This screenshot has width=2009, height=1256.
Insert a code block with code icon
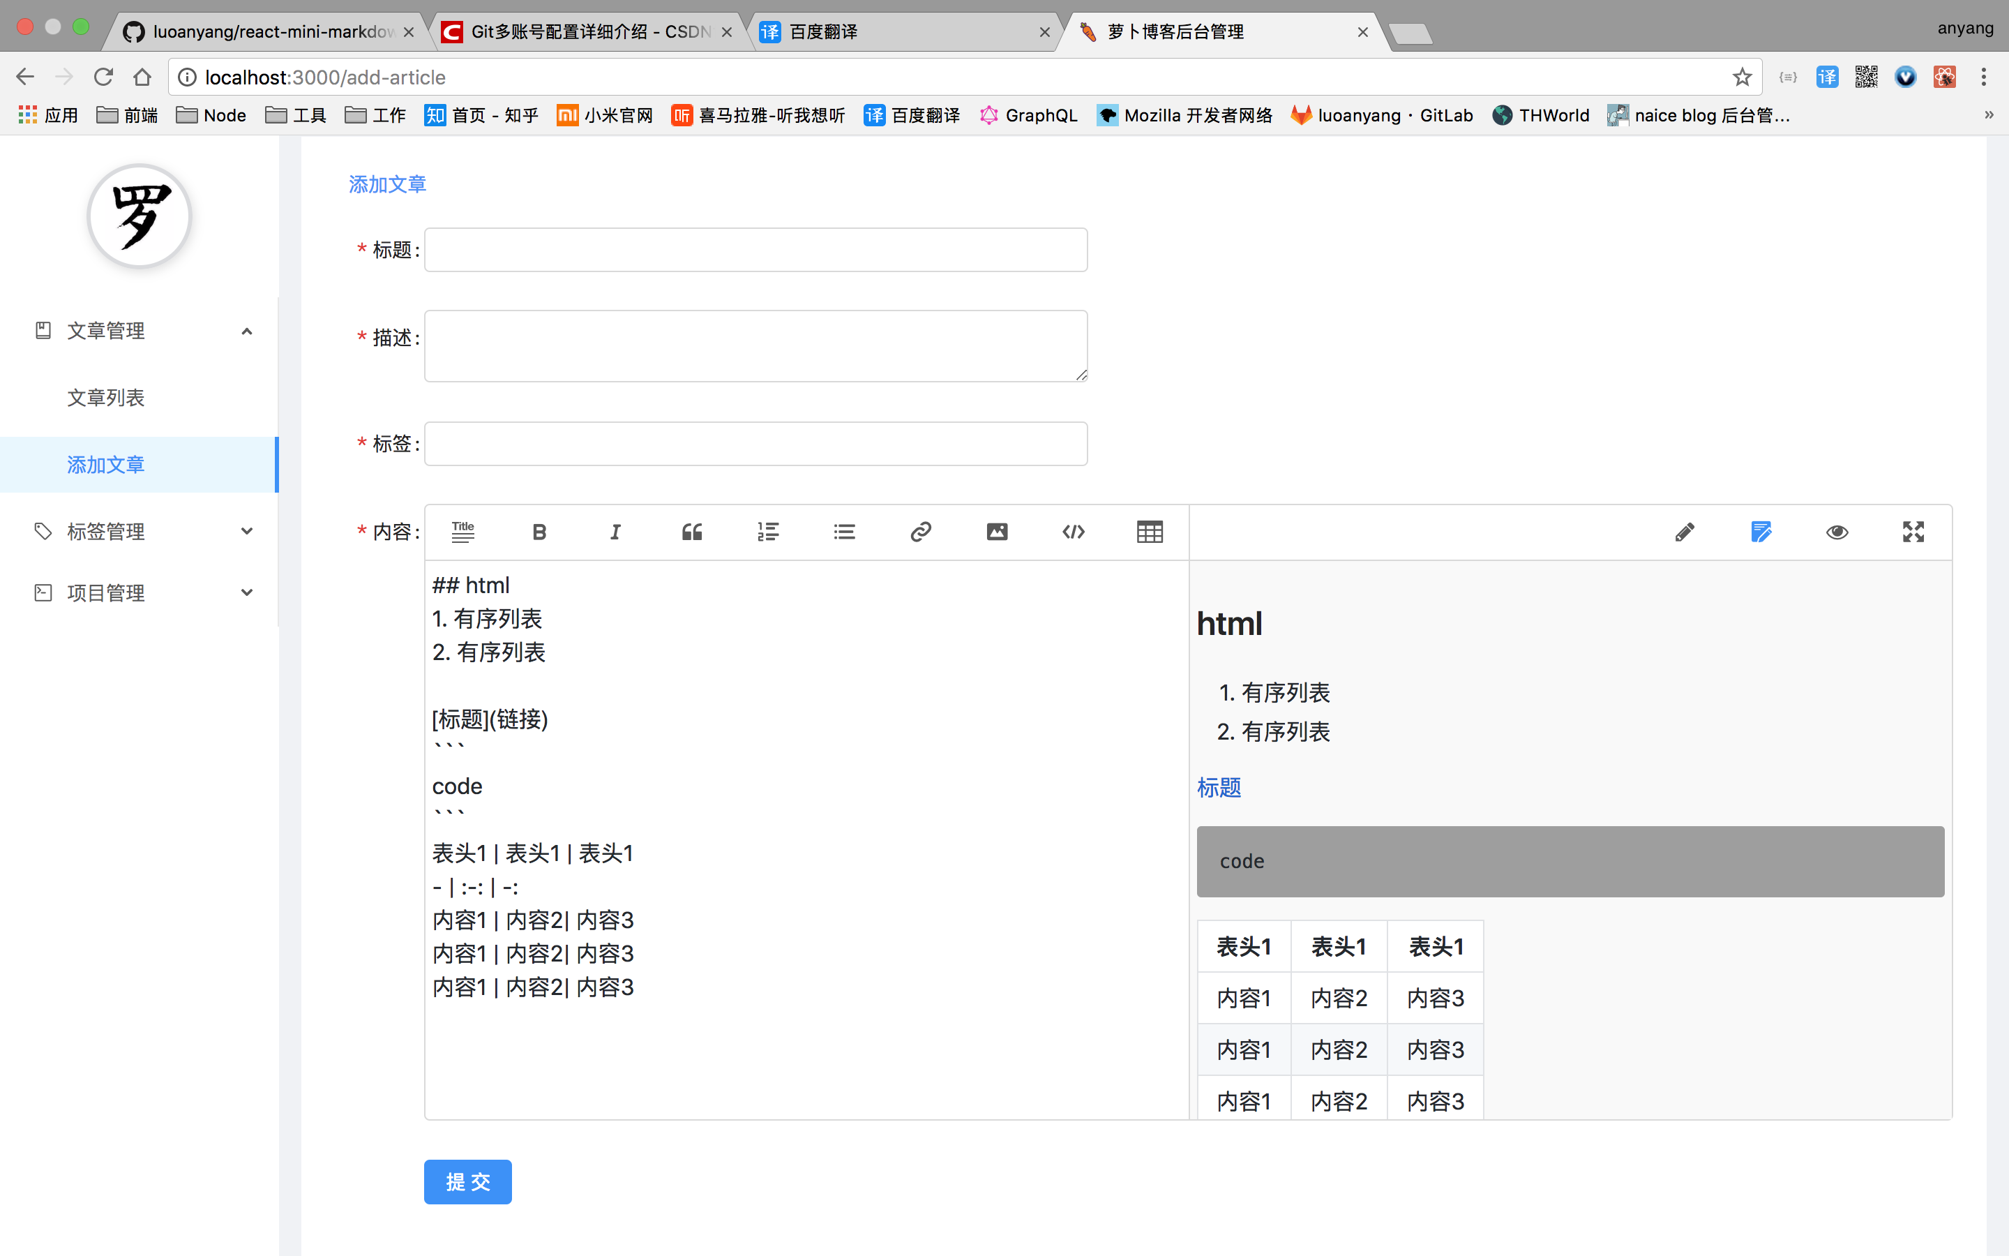pos(1074,532)
